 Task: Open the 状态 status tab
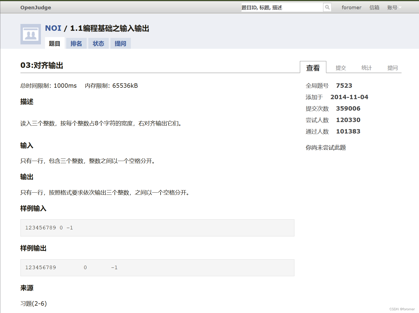click(98, 43)
